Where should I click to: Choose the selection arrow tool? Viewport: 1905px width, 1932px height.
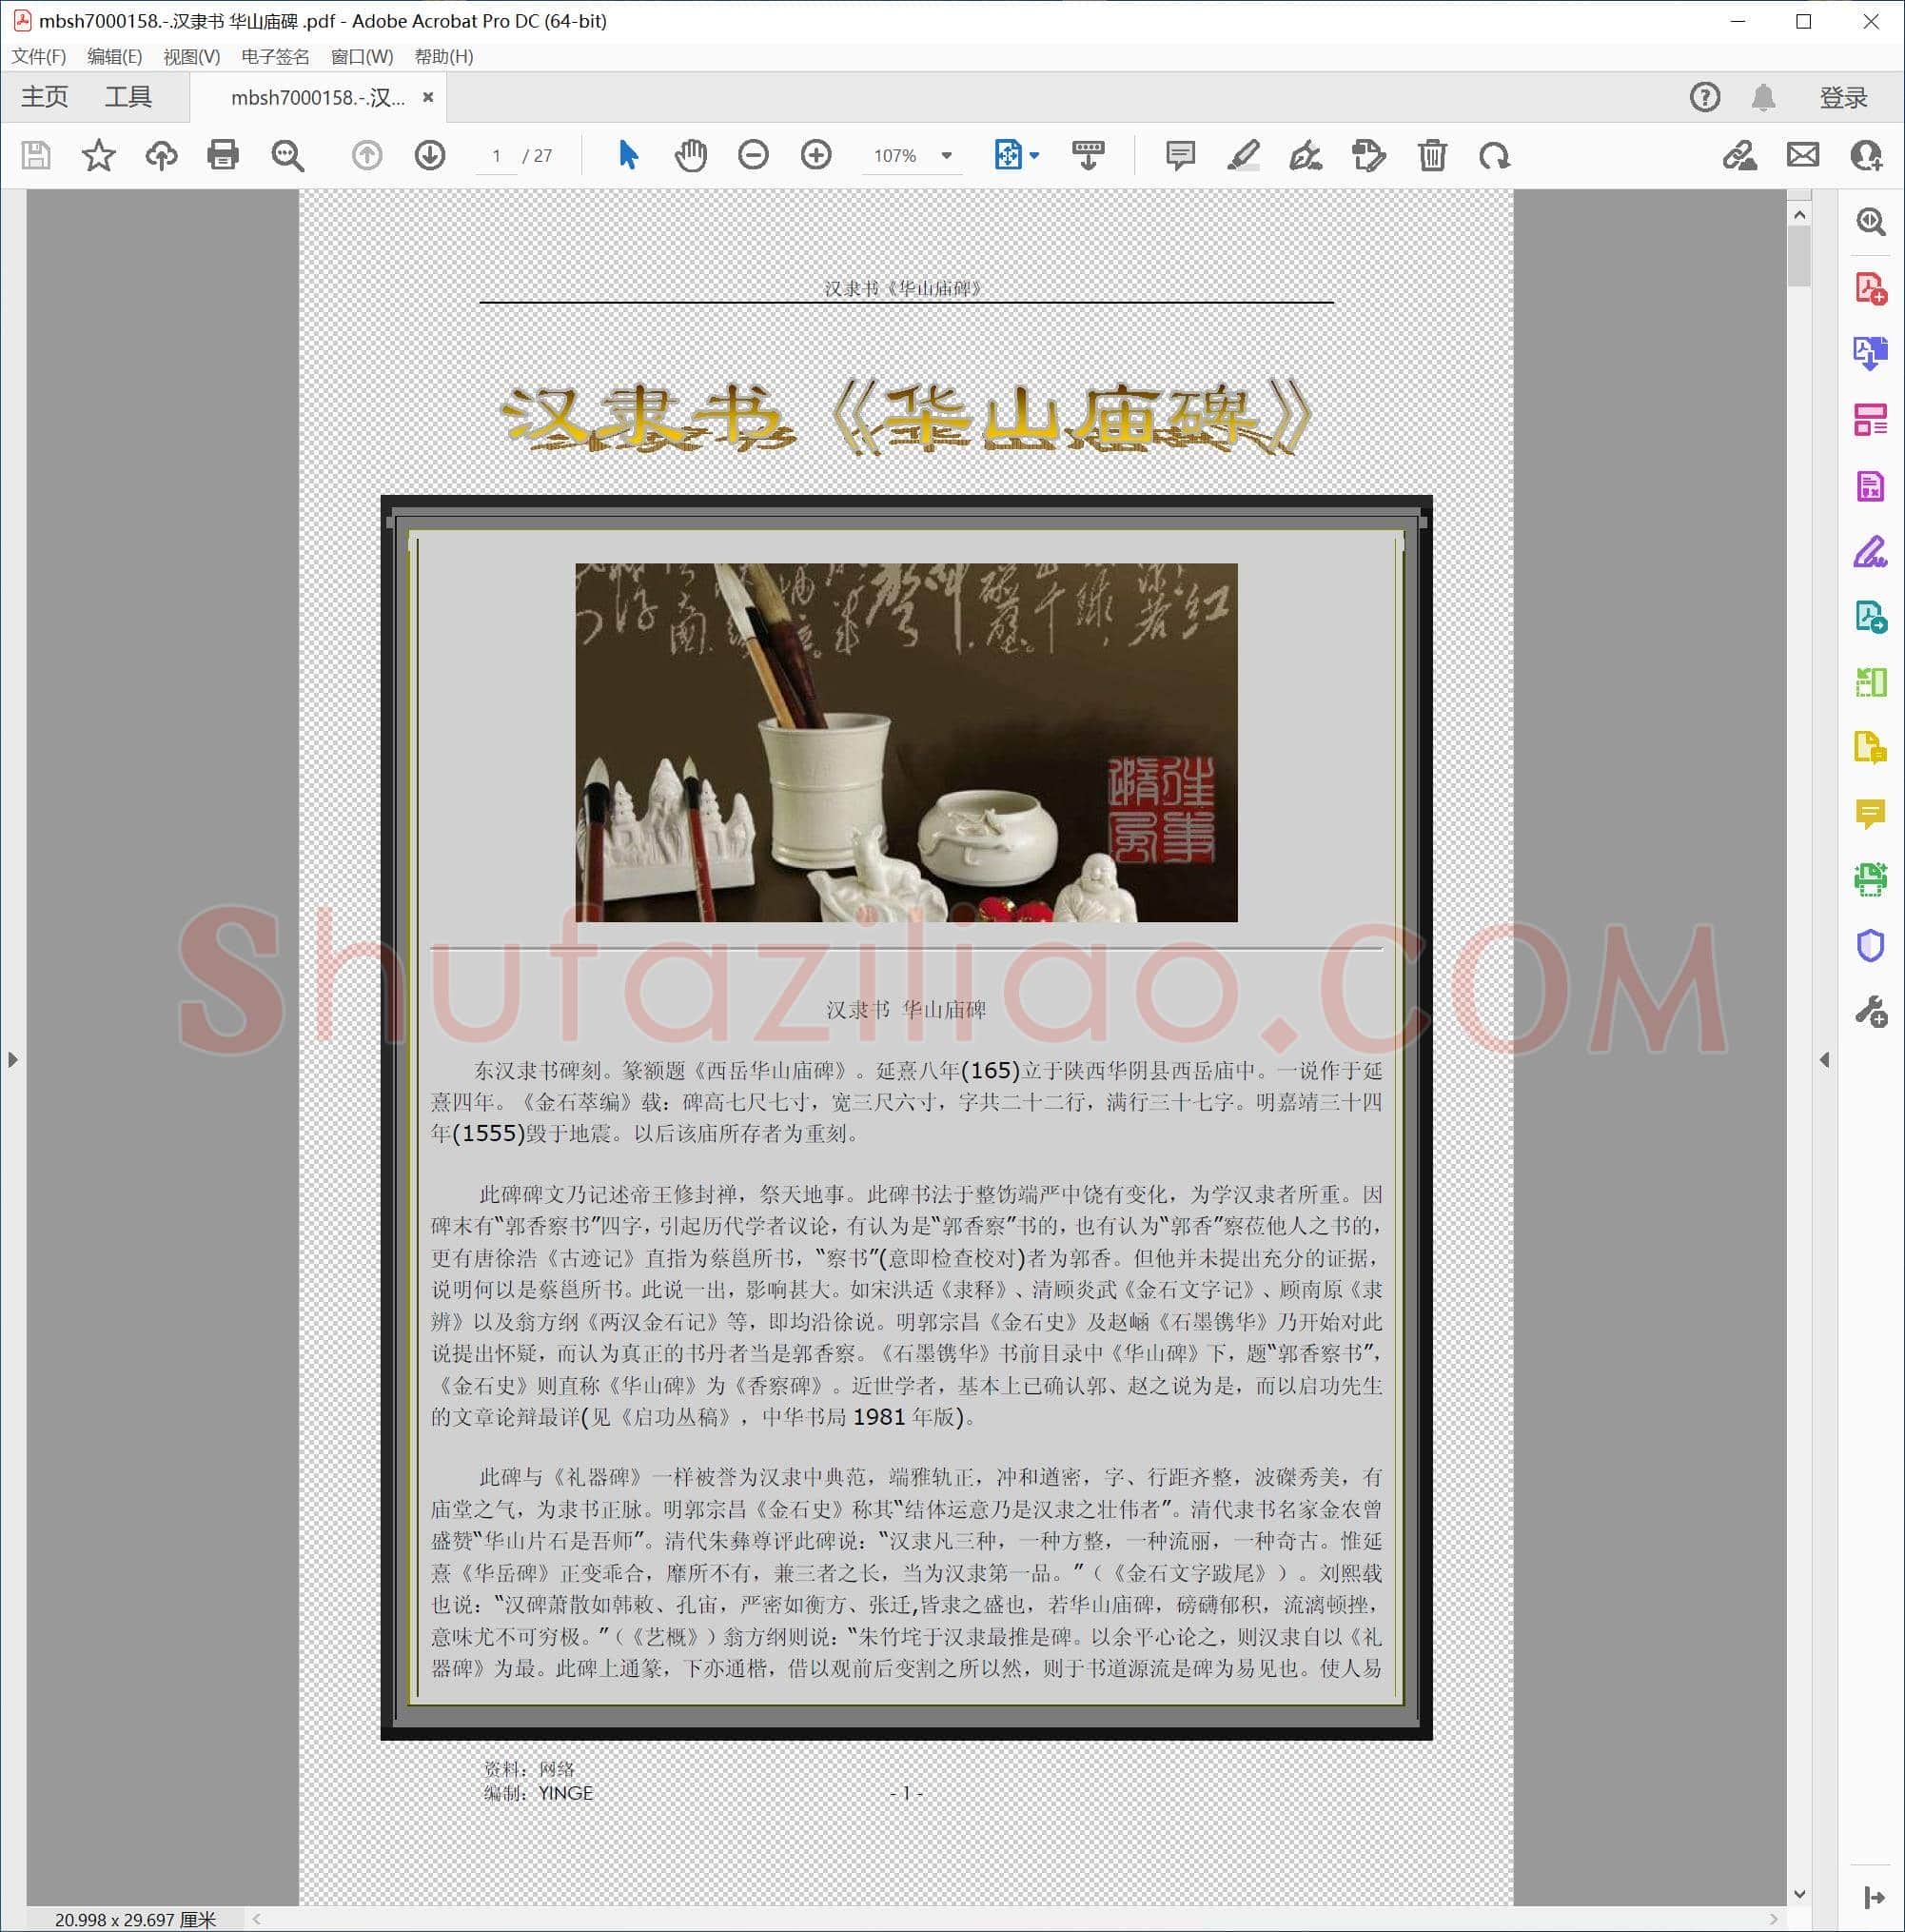coord(628,155)
